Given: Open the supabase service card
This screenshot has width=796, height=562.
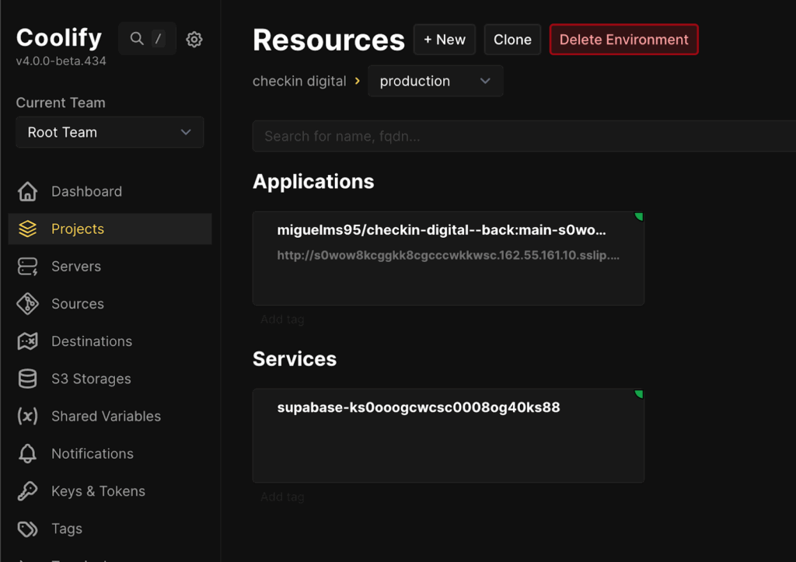Looking at the screenshot, I should (448, 435).
